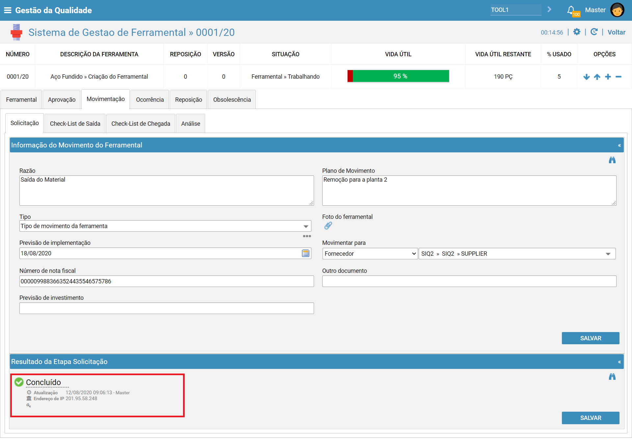Image resolution: width=632 pixels, height=440 pixels.
Task: Click the 00:14:56 session timer
Action: (x=552, y=33)
